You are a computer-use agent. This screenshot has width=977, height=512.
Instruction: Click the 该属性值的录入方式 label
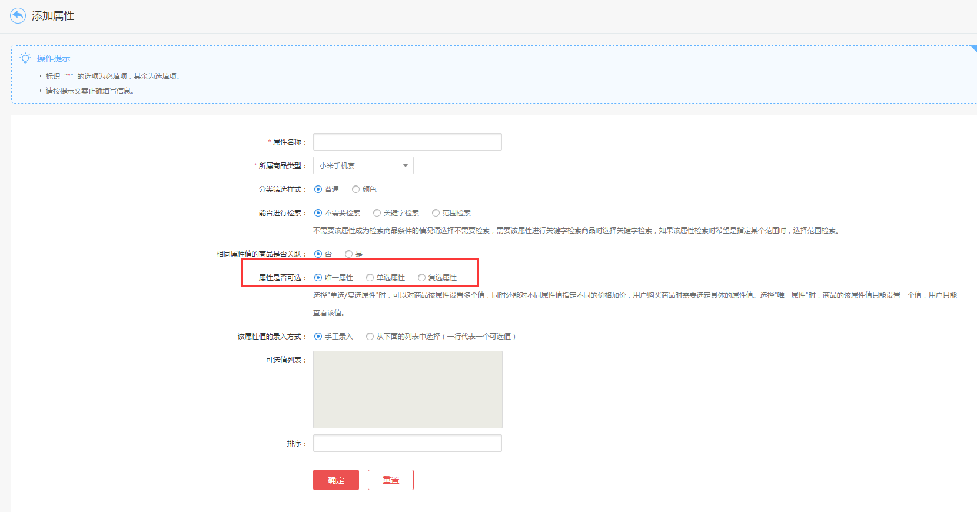(x=272, y=337)
